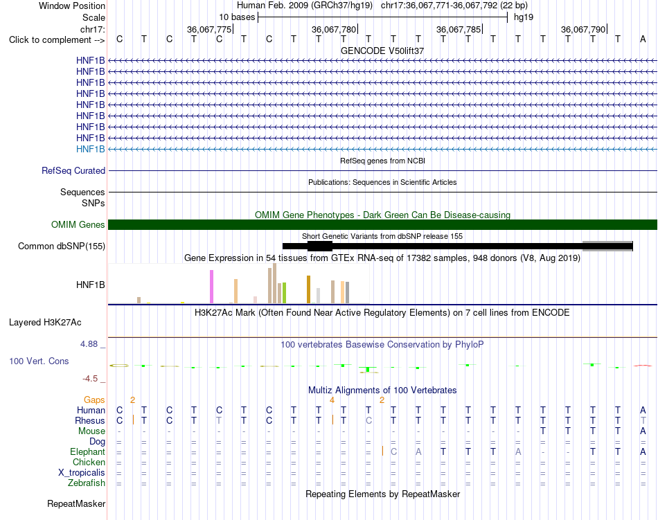Click the 'Click to complement -->' label
The height and width of the screenshot is (520, 658).
pos(57,40)
